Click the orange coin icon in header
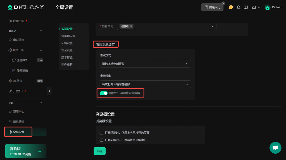 (x=231, y=7)
